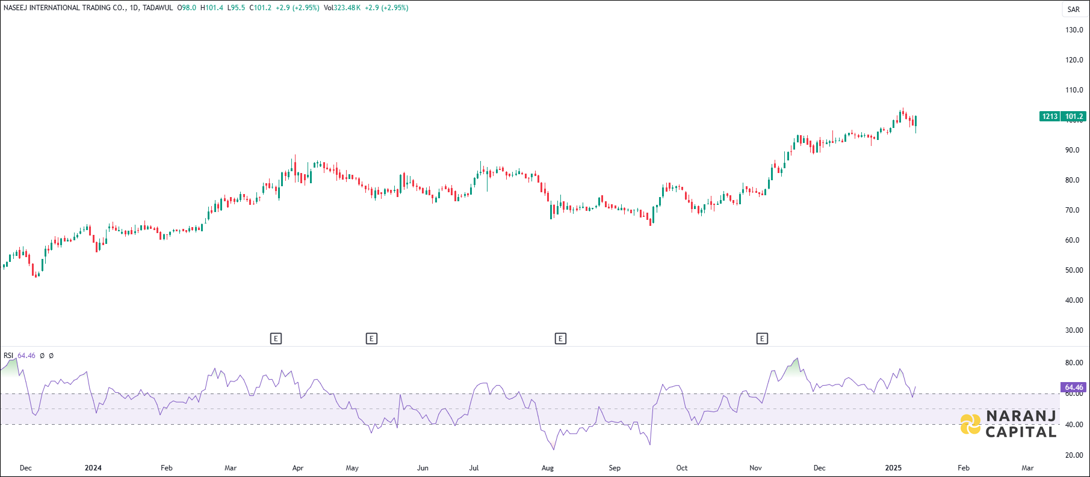Click the close value C101.2

[x=260, y=8]
